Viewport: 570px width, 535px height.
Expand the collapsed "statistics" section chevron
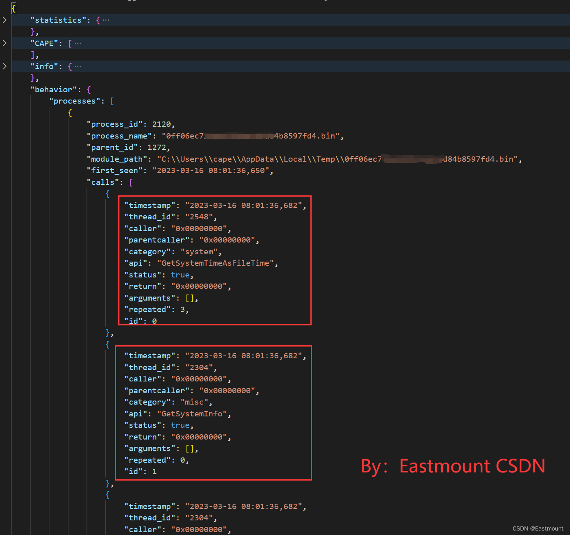pyautogui.click(x=4, y=20)
